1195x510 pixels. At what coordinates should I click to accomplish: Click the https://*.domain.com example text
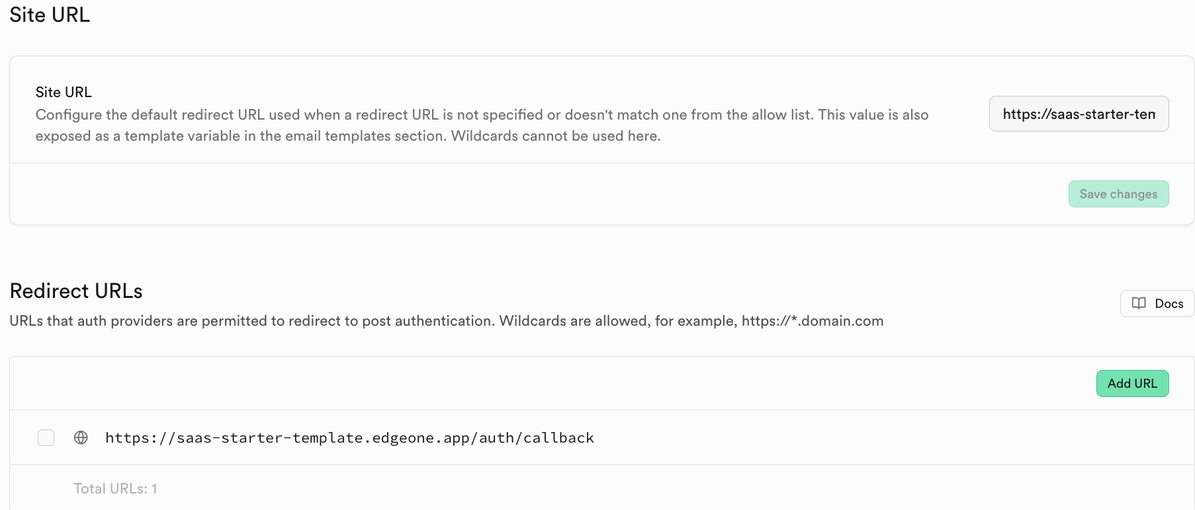pyautogui.click(x=812, y=321)
